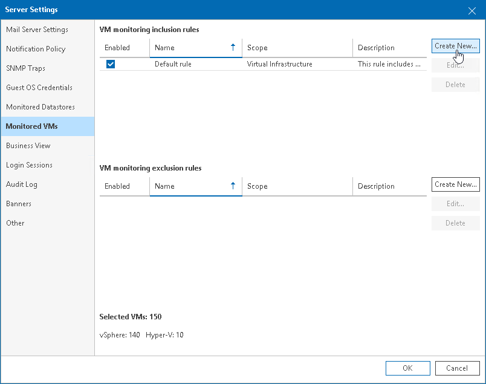The height and width of the screenshot is (384, 486).
Task: Confirm settings with the OK button
Action: (x=407, y=368)
